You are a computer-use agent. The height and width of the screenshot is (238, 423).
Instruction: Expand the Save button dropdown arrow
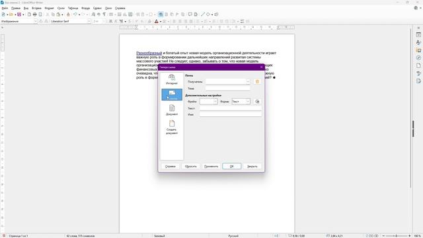pos(23,15)
